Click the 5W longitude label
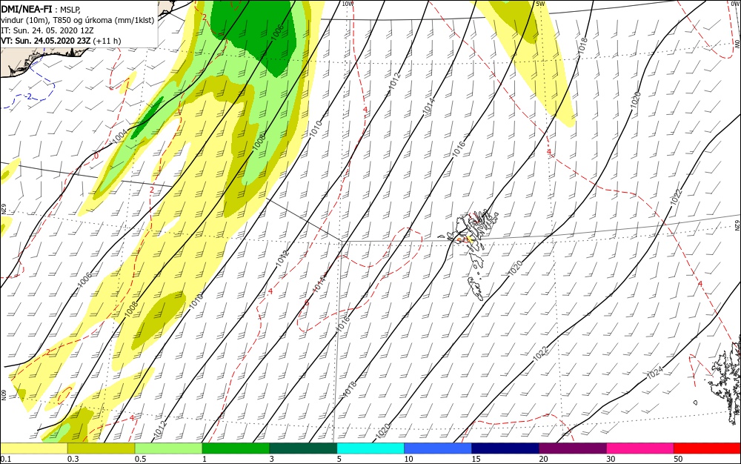Image resolution: width=741 pixels, height=464 pixels. tap(541, 4)
